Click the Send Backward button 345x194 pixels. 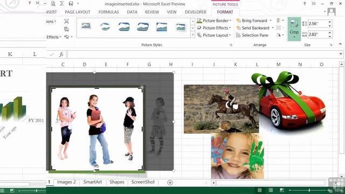click(x=253, y=28)
